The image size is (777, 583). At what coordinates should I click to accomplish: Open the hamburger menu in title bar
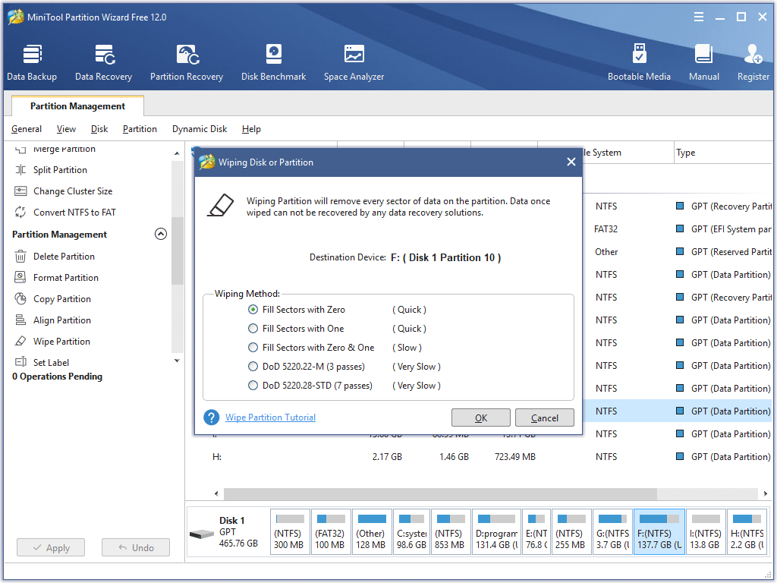pyautogui.click(x=699, y=17)
